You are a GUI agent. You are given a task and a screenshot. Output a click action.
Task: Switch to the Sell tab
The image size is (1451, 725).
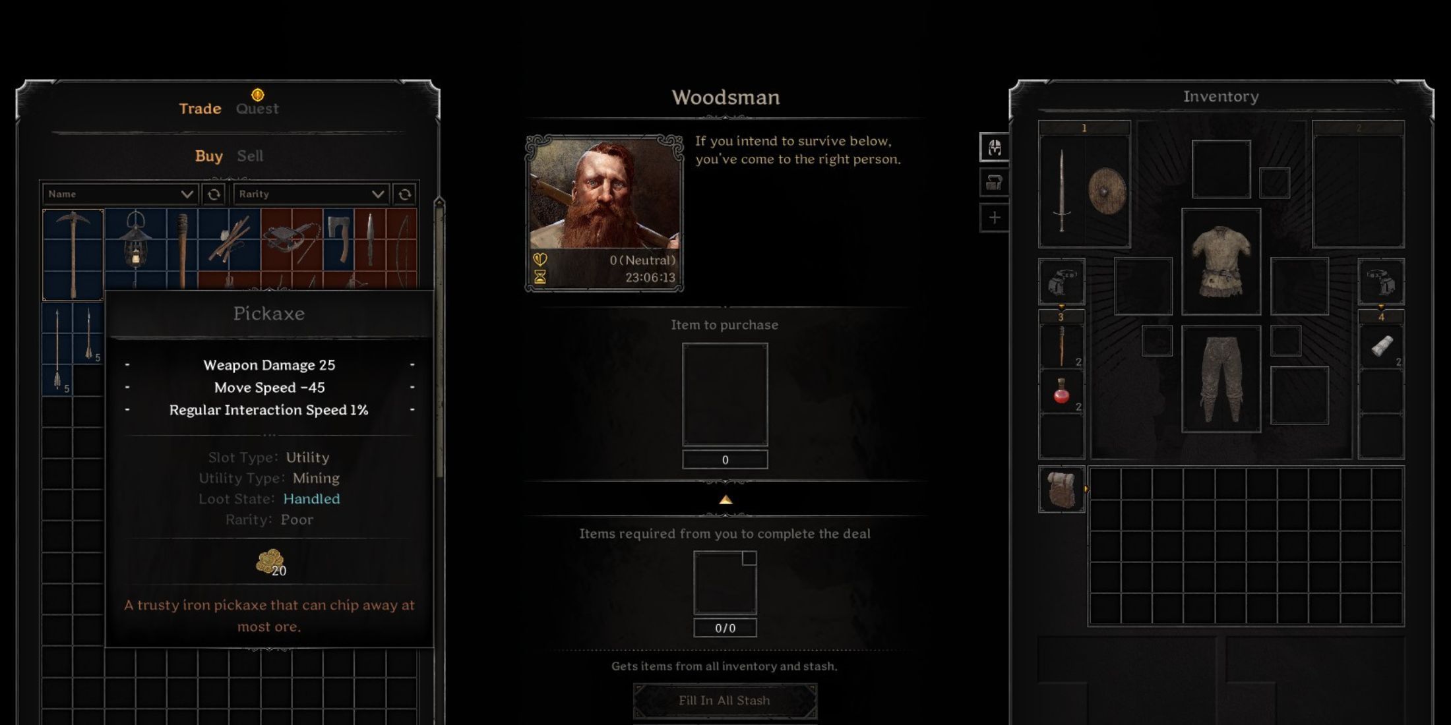tap(247, 154)
